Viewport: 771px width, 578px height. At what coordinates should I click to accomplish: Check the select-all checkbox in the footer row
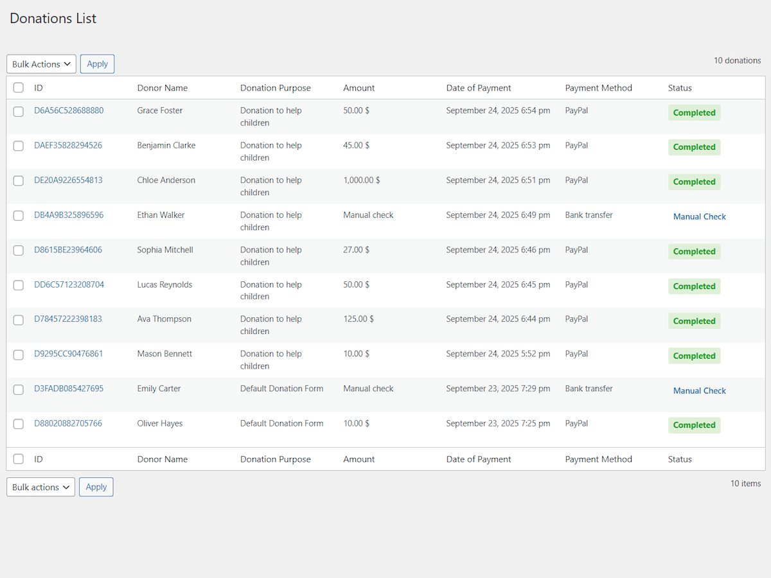click(x=18, y=459)
